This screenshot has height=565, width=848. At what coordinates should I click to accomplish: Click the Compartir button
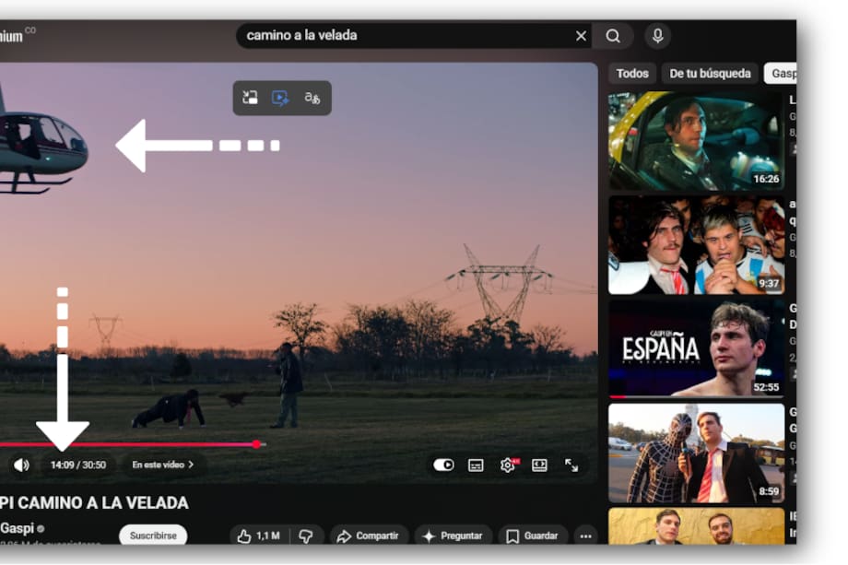point(368,536)
